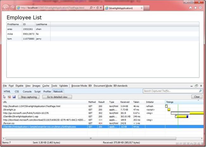Select the /favicon.ico request row

pos(103,123)
